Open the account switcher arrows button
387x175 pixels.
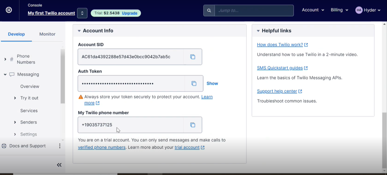point(82,13)
